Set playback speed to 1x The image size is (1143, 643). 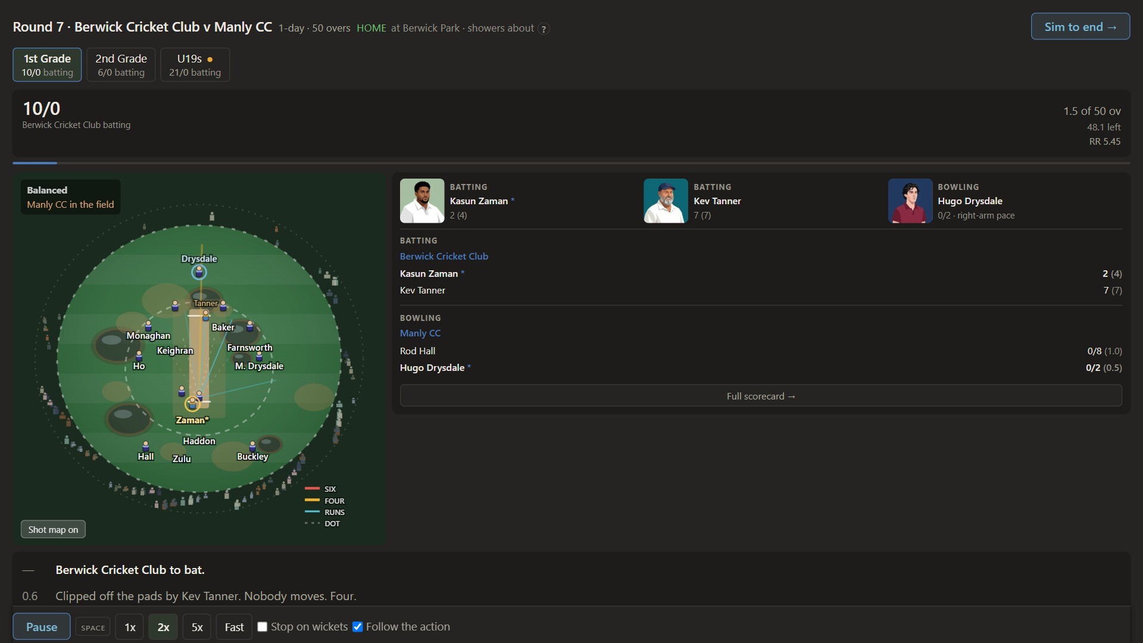[130, 627]
